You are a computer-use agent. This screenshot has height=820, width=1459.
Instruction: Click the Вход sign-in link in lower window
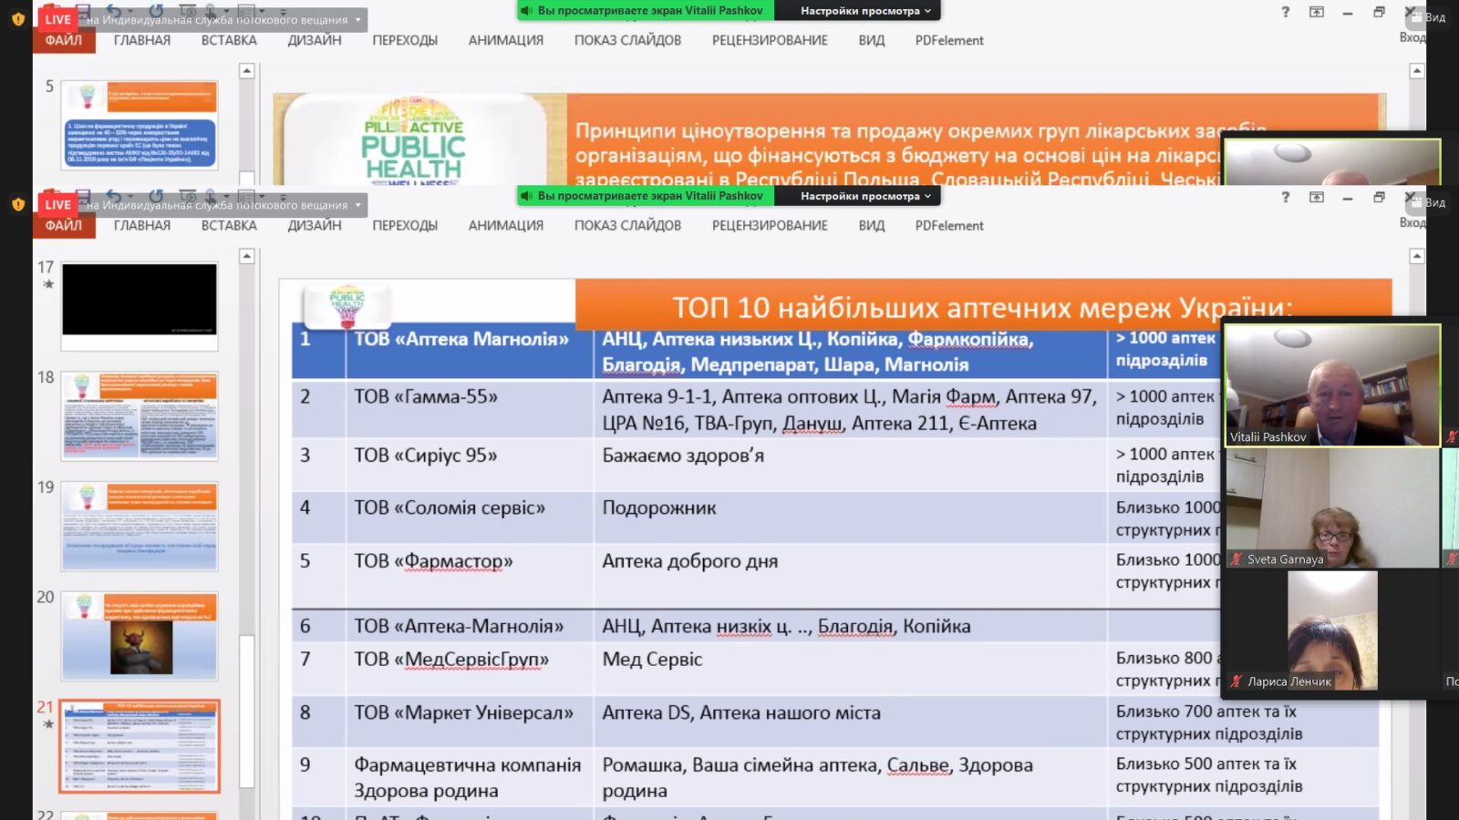[x=1412, y=222]
